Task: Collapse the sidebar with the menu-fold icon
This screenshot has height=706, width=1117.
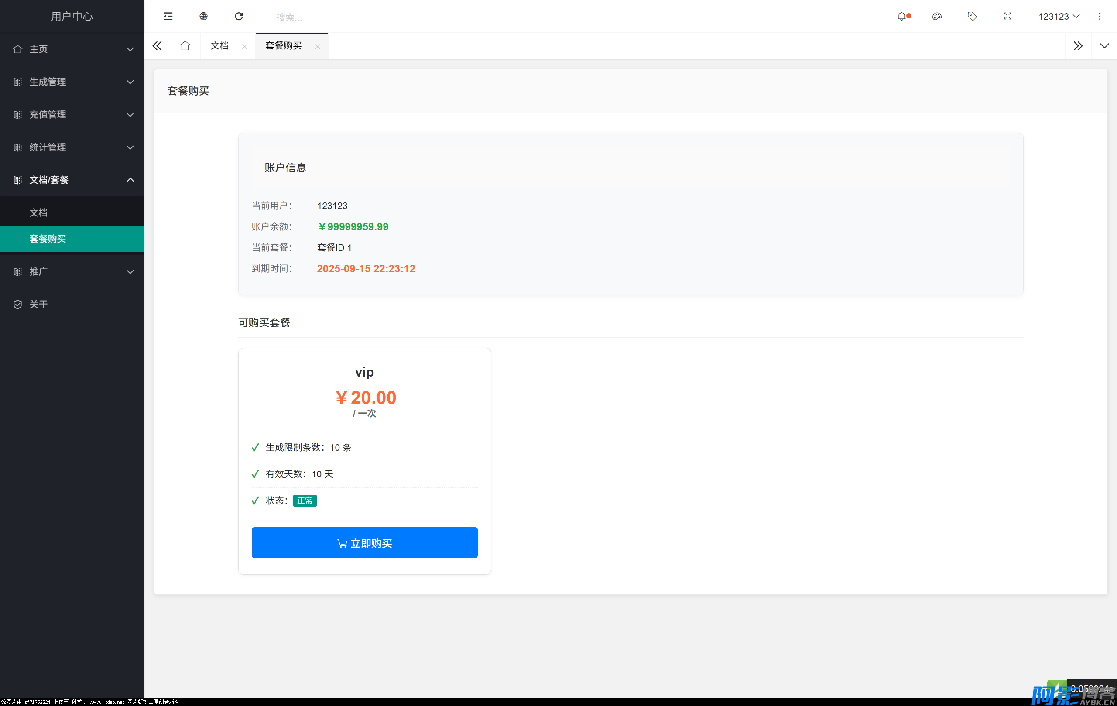Action: point(168,16)
